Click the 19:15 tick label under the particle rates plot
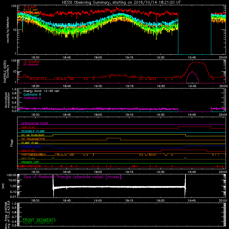This screenshot has width=229, height=229. tap(129, 86)
